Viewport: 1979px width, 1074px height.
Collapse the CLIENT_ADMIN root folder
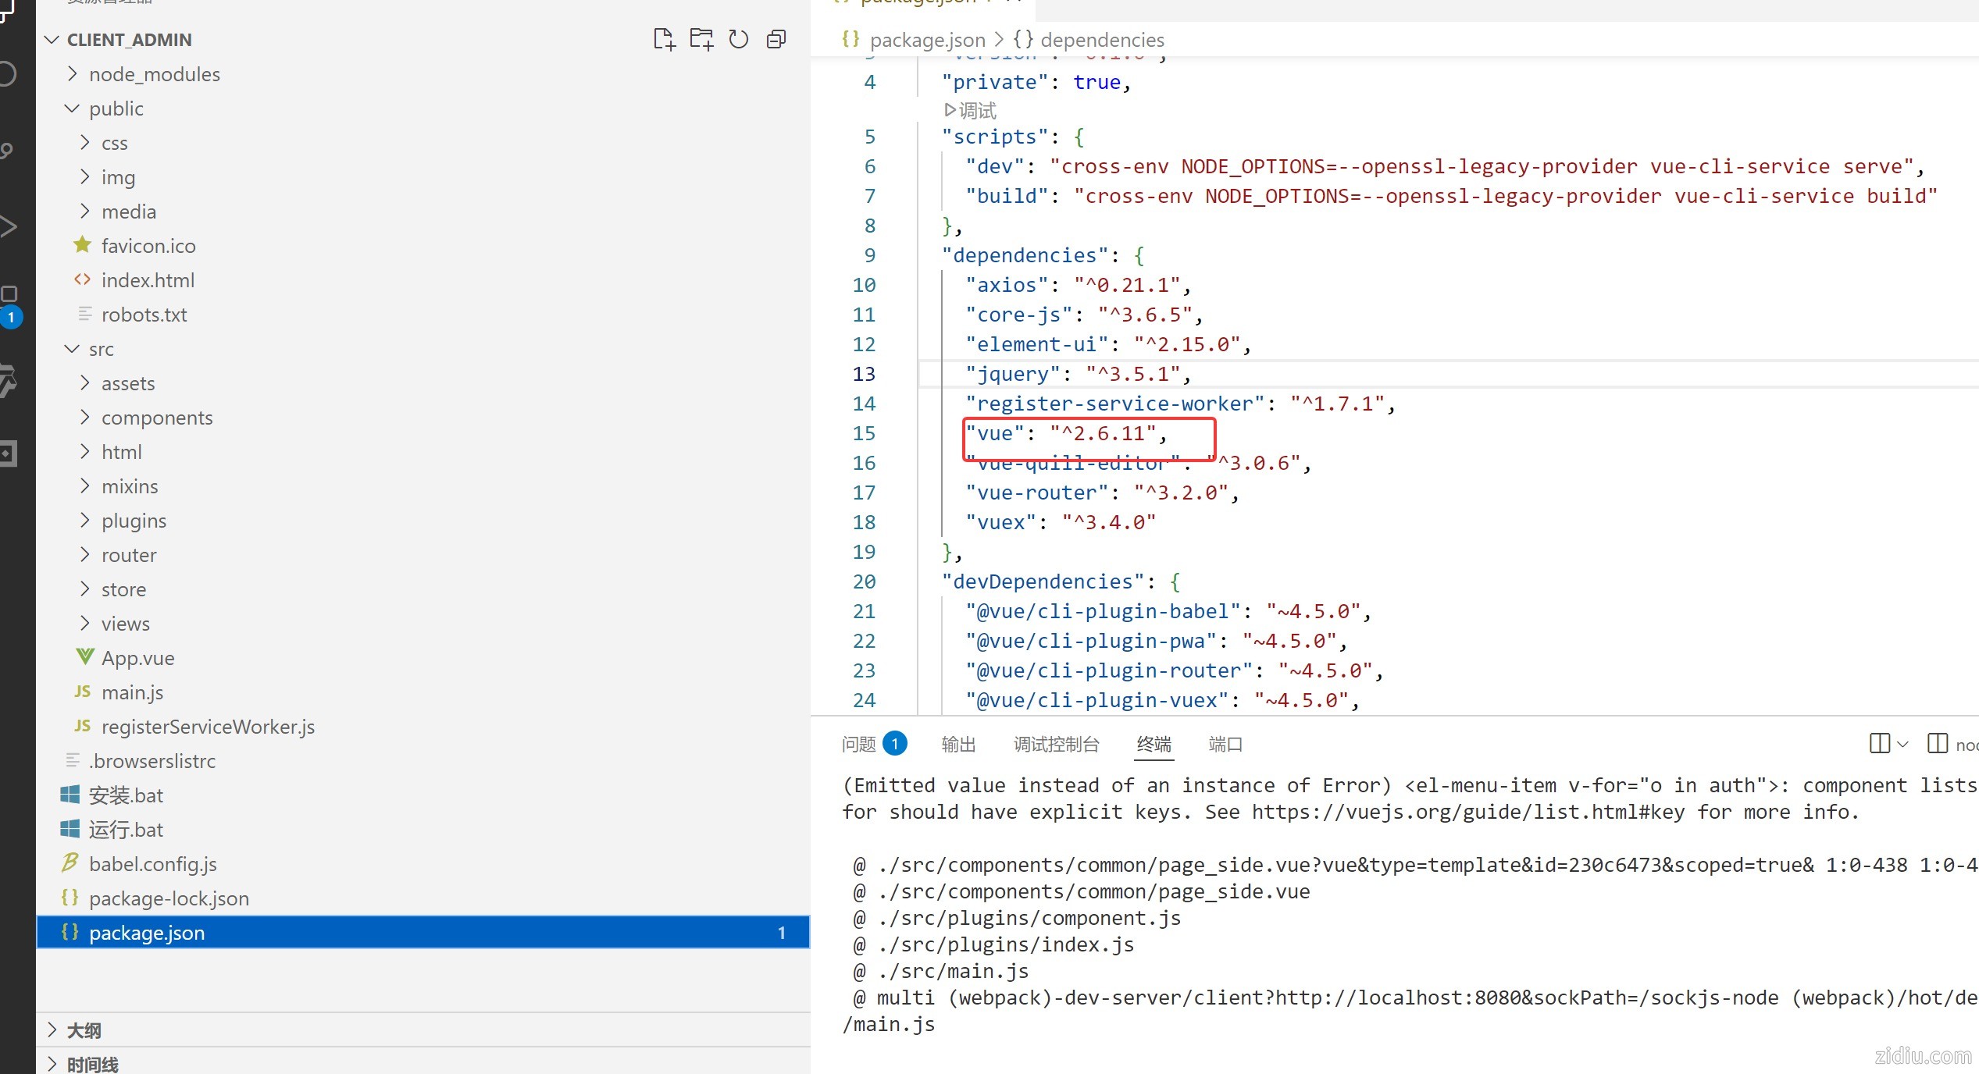[129, 40]
